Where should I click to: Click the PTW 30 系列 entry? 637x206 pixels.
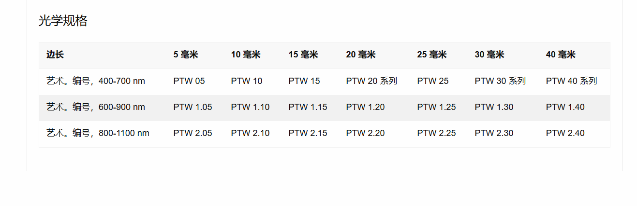coord(500,81)
